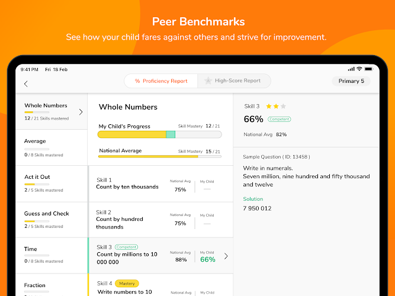Click the Competent badge beside 66%

click(279, 119)
